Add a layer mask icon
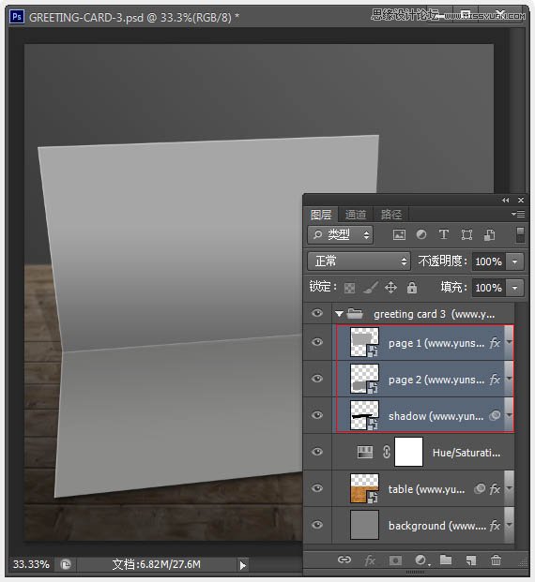Image resolution: width=535 pixels, height=582 pixels. coord(395,560)
